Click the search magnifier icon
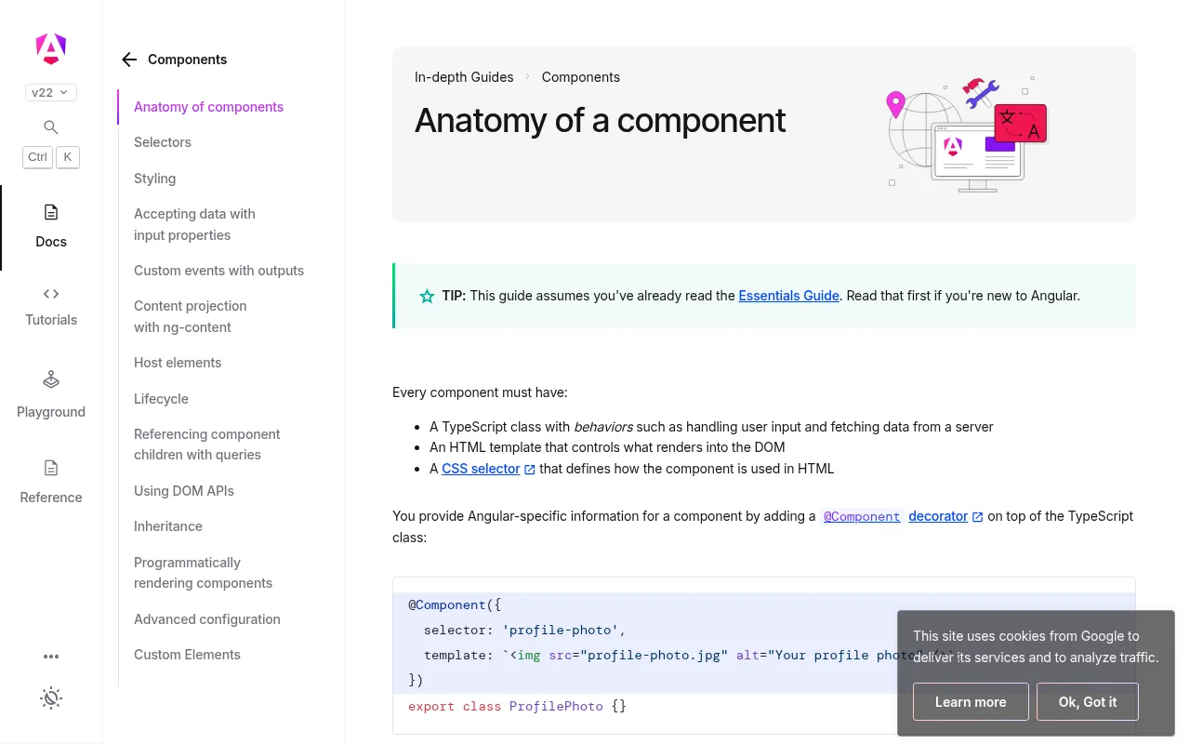Viewport: 1190px width, 744px height. click(51, 127)
